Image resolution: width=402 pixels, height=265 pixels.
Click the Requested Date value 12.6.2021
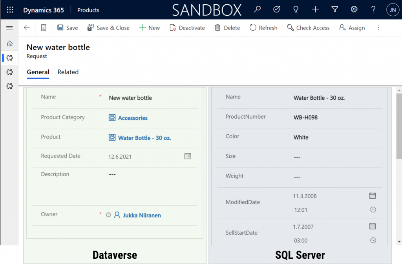point(120,157)
